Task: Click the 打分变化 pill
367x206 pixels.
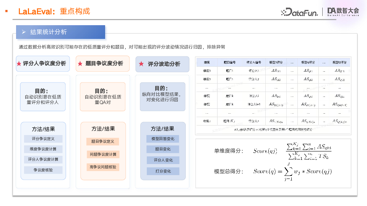Action: click(163, 171)
